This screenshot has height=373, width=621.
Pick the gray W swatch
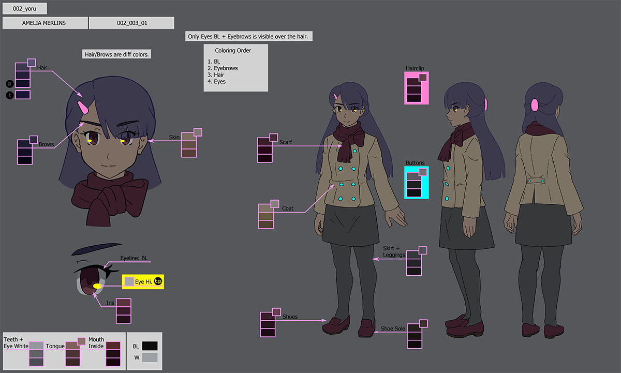tap(150, 357)
